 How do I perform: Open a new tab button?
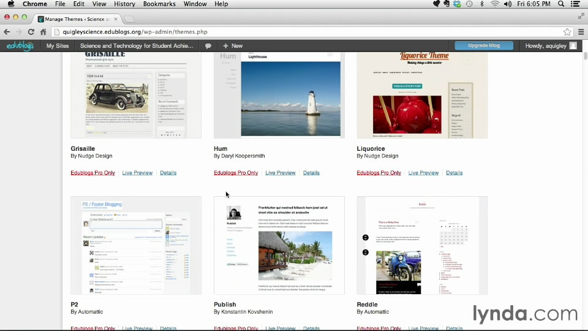click(x=129, y=19)
